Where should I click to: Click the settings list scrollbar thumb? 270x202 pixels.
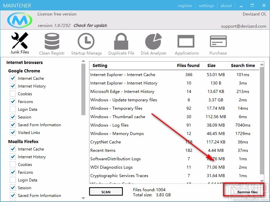[83, 89]
